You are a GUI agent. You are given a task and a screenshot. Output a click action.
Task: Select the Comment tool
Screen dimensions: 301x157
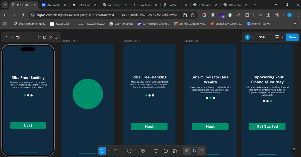tap(166, 151)
